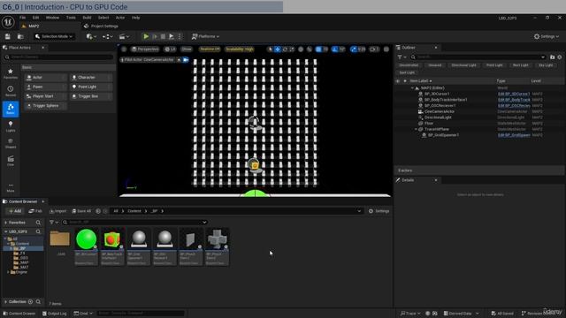
Task: Open the viewport Show menu
Action: pyautogui.click(x=187, y=49)
